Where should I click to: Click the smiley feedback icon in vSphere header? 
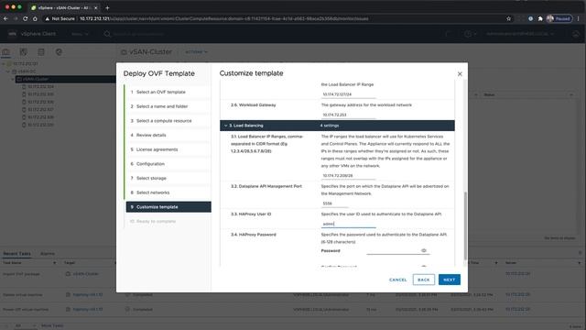click(576, 34)
